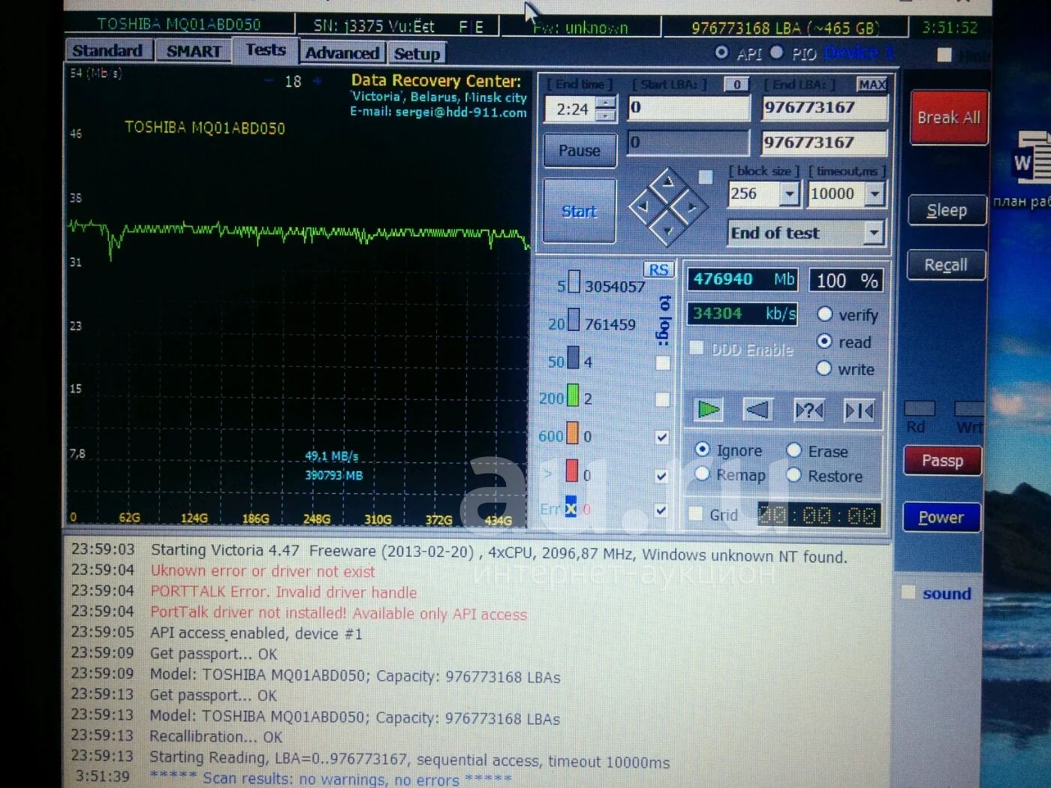Toggle log checkbox for Err blocks
Image resolution: width=1051 pixels, height=788 pixels.
661,510
